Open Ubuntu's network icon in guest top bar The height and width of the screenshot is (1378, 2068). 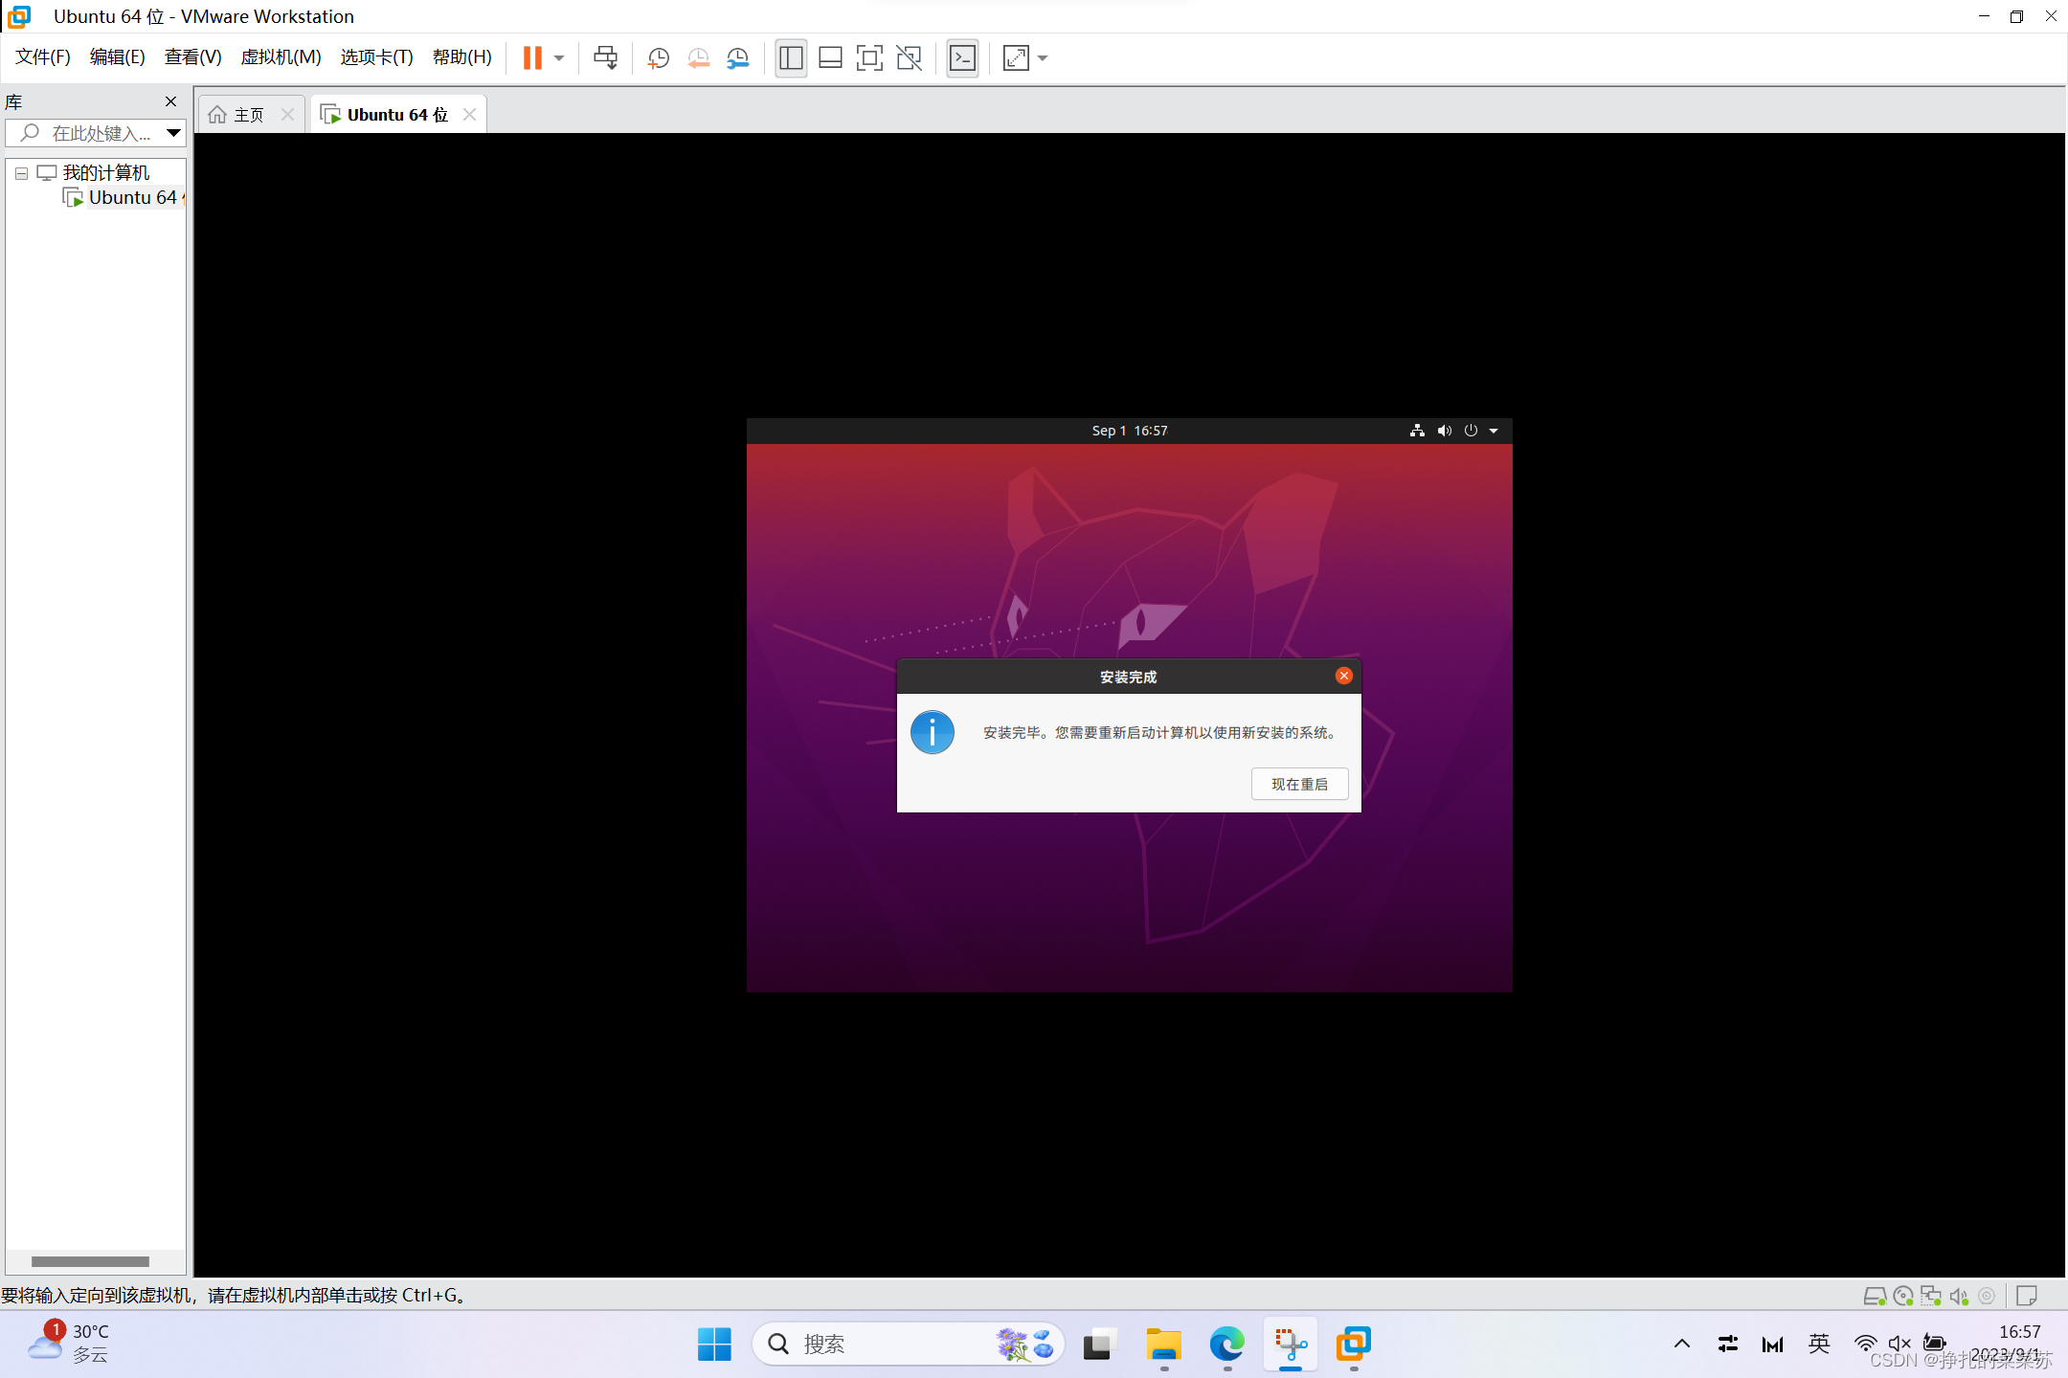pos(1417,431)
